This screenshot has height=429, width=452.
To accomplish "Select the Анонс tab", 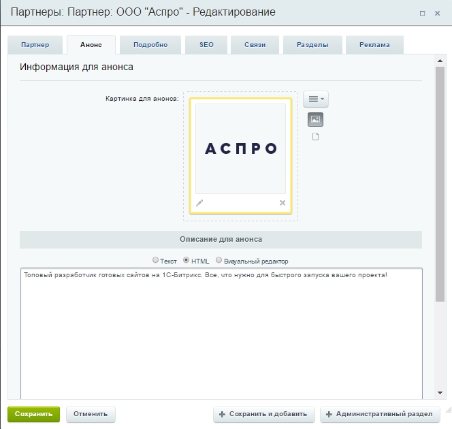I will click(91, 45).
